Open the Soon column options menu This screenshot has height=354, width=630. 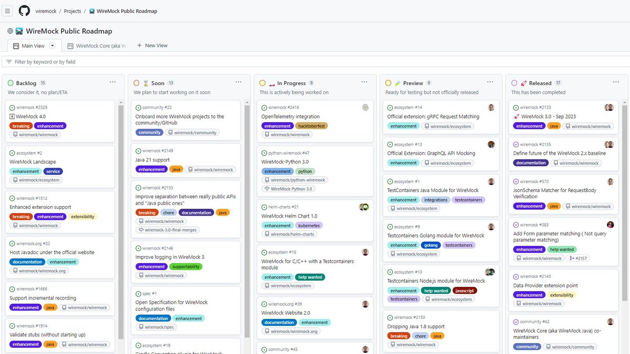point(238,82)
